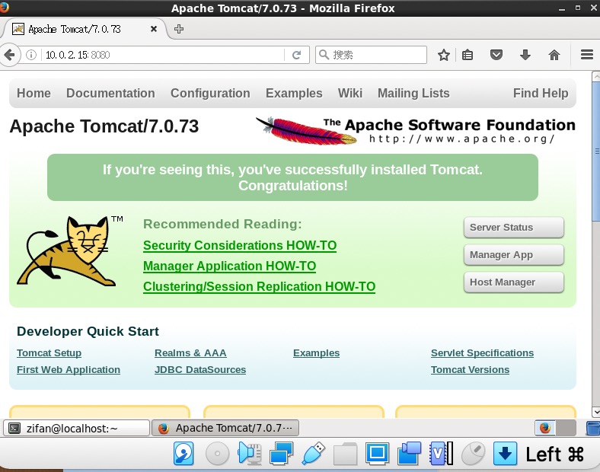Bookmark this page with the star icon
This screenshot has height=472, width=600.
[443, 55]
